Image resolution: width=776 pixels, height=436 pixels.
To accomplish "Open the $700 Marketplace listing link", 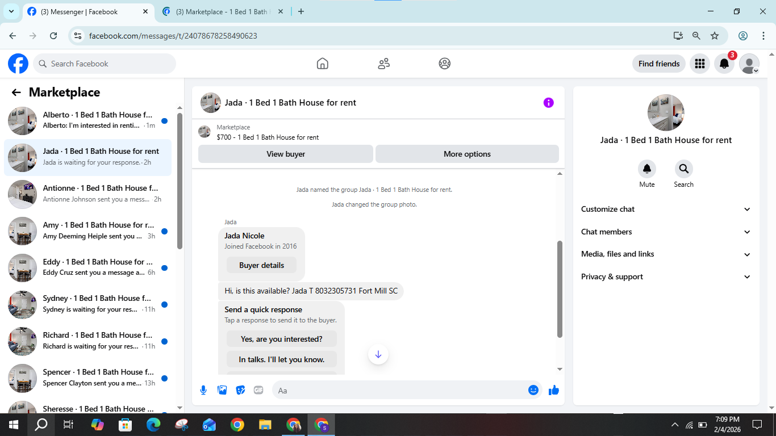I will pyautogui.click(x=268, y=137).
